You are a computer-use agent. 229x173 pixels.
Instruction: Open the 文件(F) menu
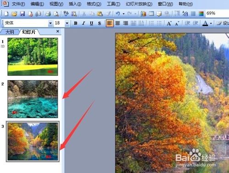point(18,4)
